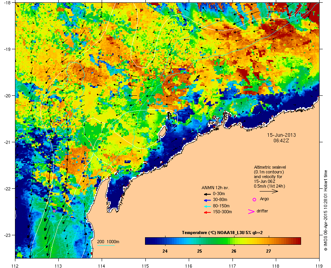Click the latitude axis label -20
Screen dimensions: 331x268
[8, 96]
